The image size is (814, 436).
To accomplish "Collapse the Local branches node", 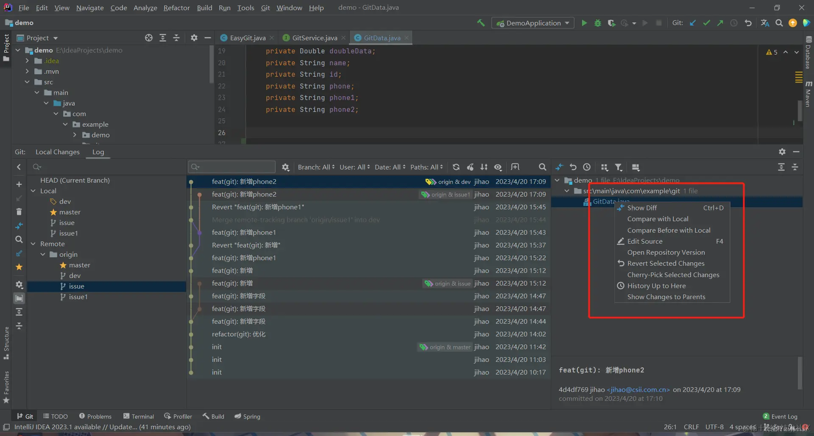I will (33, 191).
